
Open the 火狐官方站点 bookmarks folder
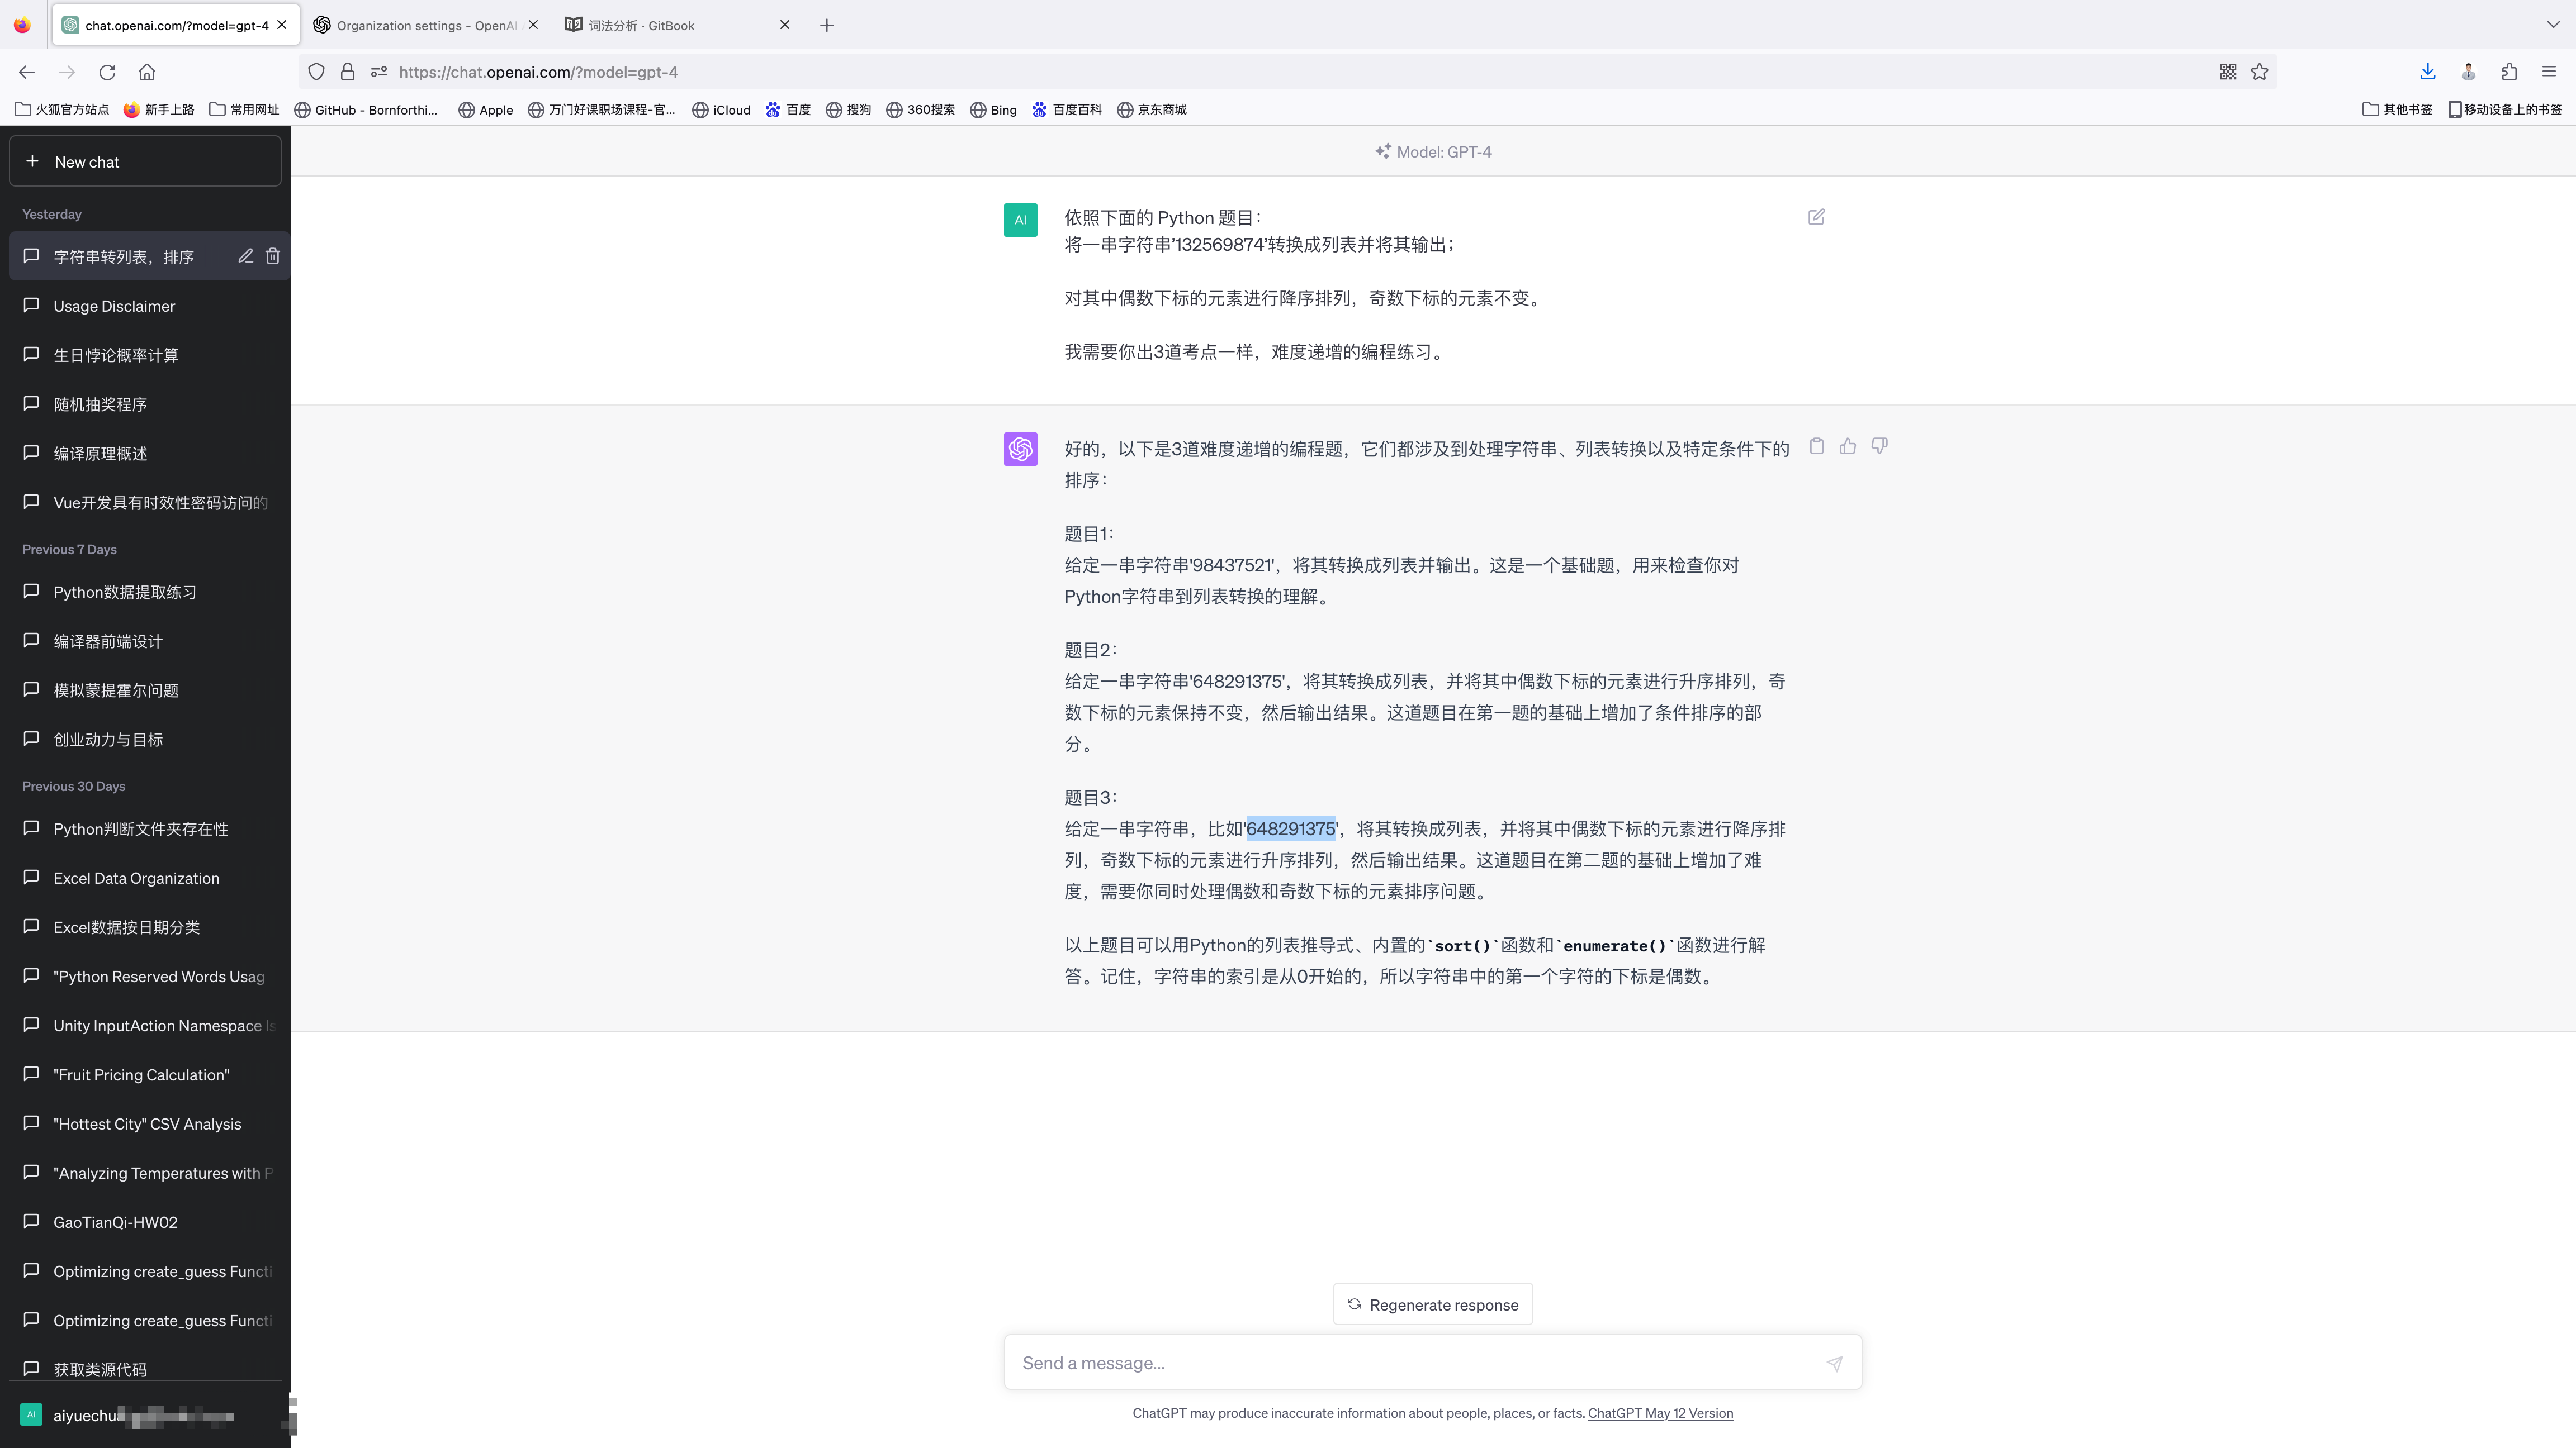point(62,110)
